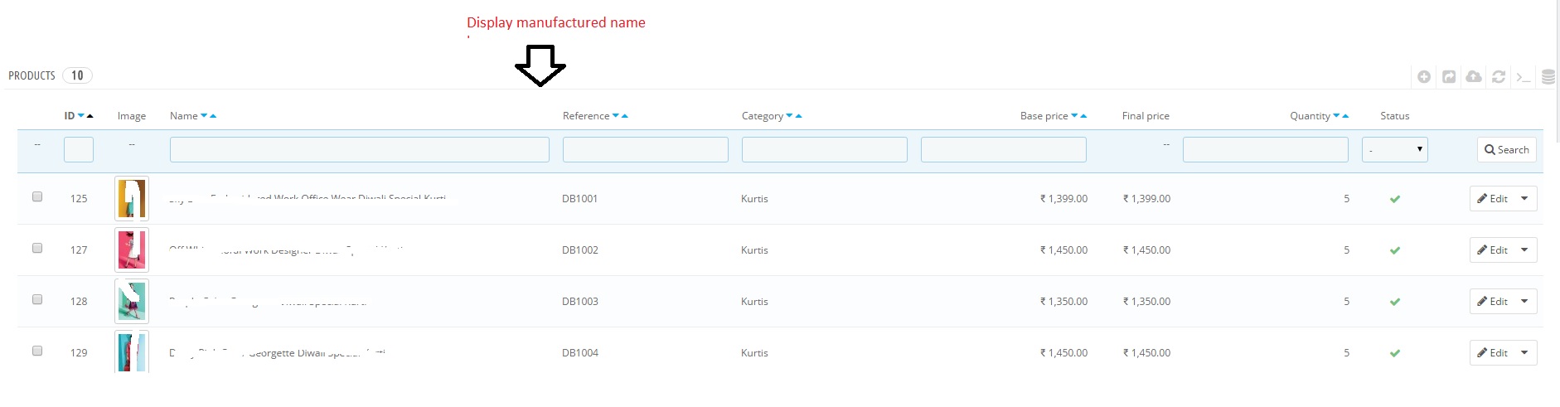Click the Name filter input field

(359, 149)
